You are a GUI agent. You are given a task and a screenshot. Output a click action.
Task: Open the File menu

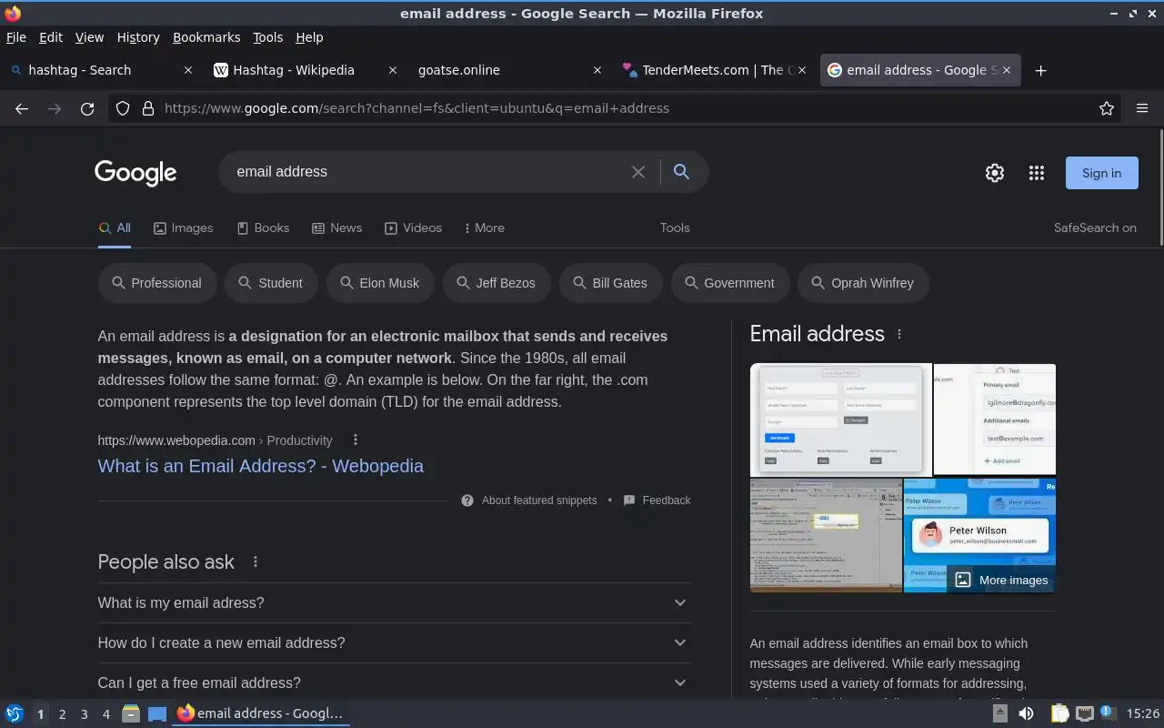[x=16, y=37]
